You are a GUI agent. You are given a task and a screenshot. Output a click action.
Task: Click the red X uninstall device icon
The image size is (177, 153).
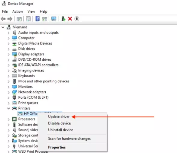[70, 19]
